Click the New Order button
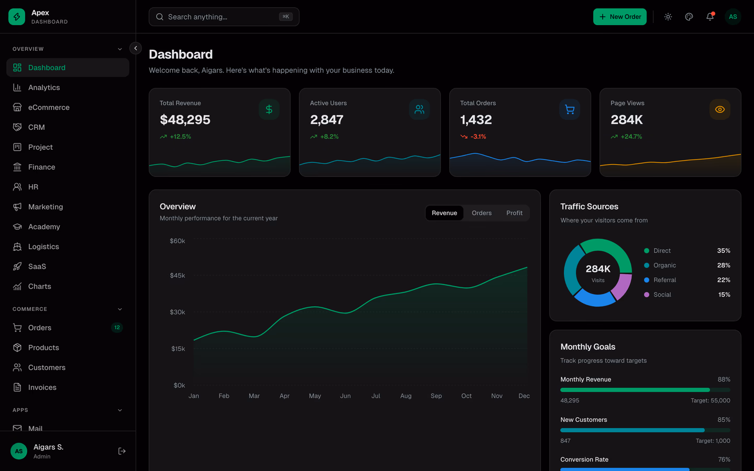 coord(620,17)
